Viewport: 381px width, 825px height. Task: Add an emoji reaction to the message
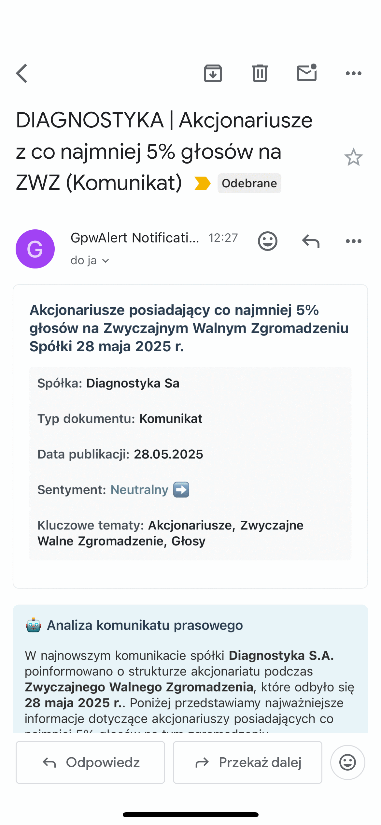tap(268, 241)
